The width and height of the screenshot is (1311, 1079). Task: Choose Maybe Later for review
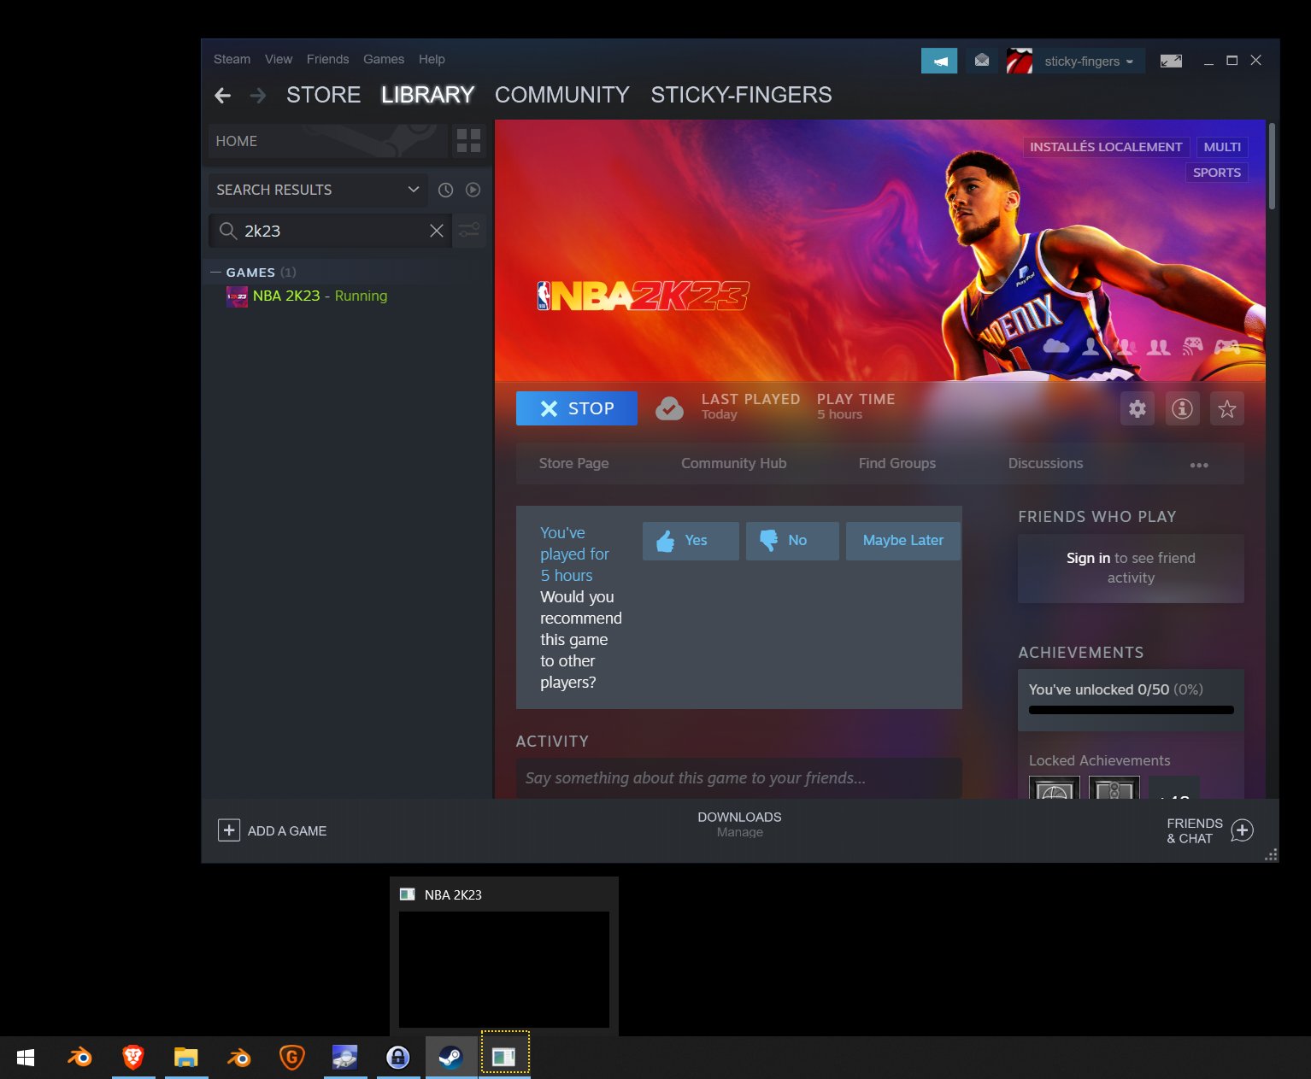pyautogui.click(x=903, y=541)
